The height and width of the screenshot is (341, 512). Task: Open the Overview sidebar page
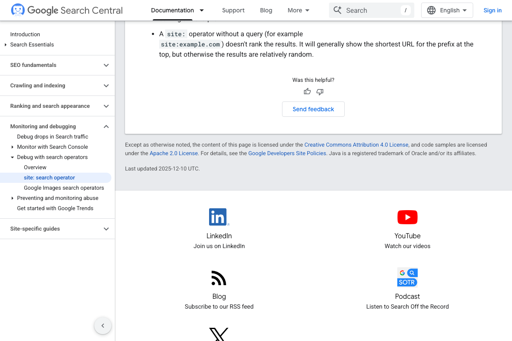(35, 168)
